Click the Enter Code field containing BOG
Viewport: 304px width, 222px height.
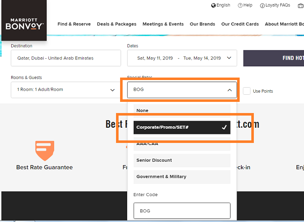click(x=182, y=211)
